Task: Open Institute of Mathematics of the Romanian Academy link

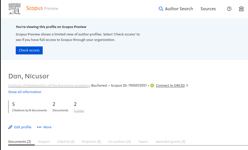Action: pyautogui.click(x=49, y=85)
